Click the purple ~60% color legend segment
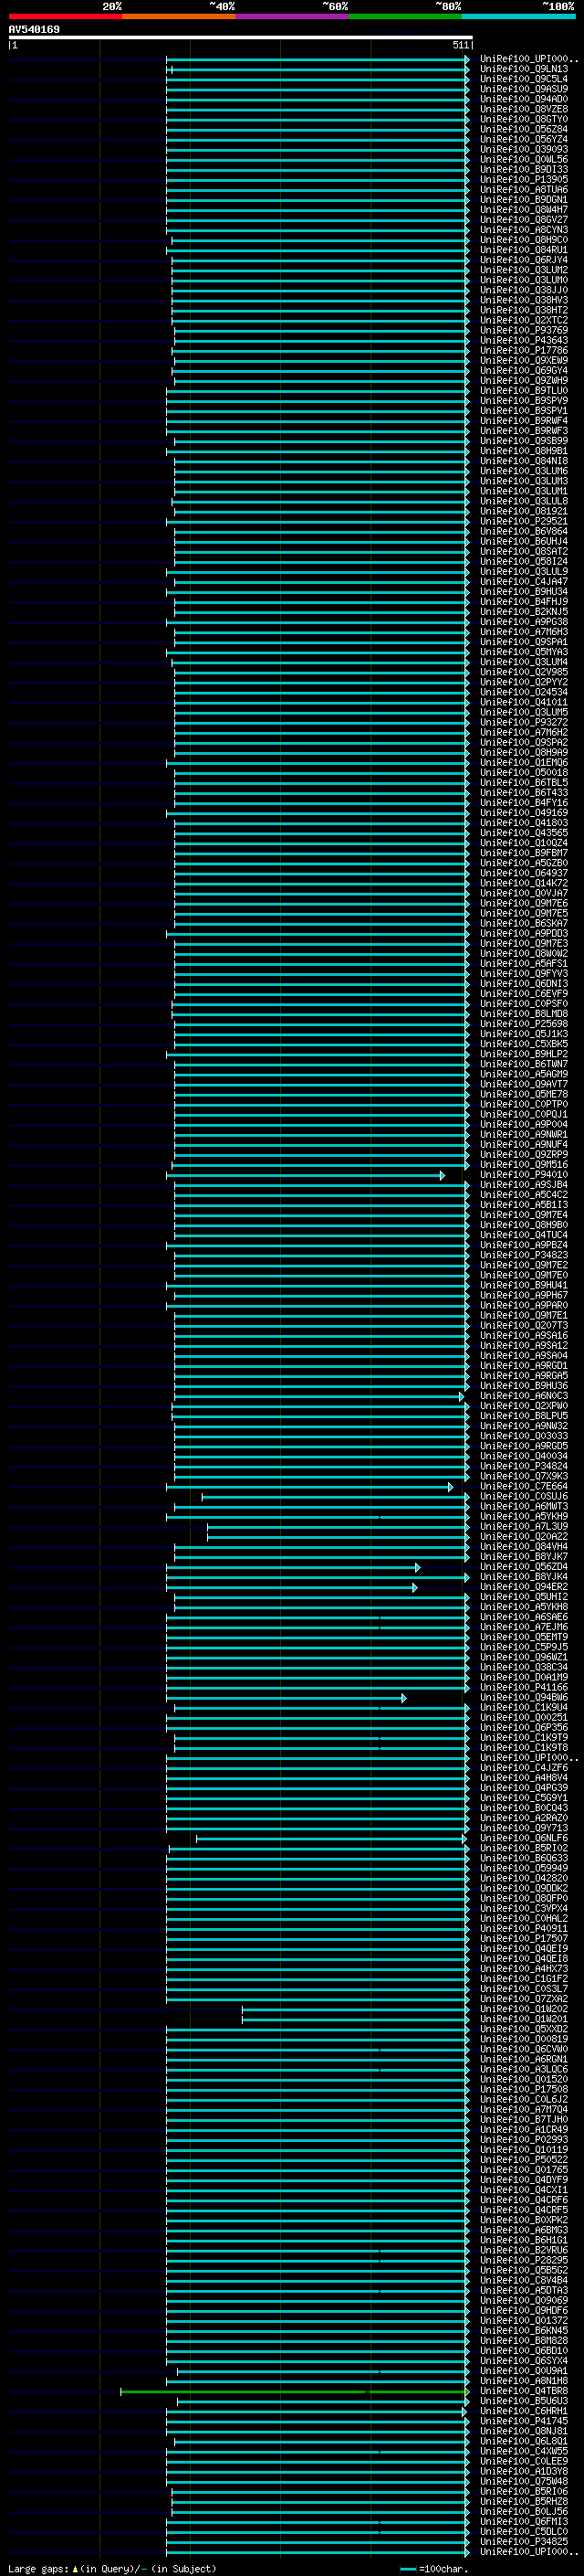 [293, 16]
